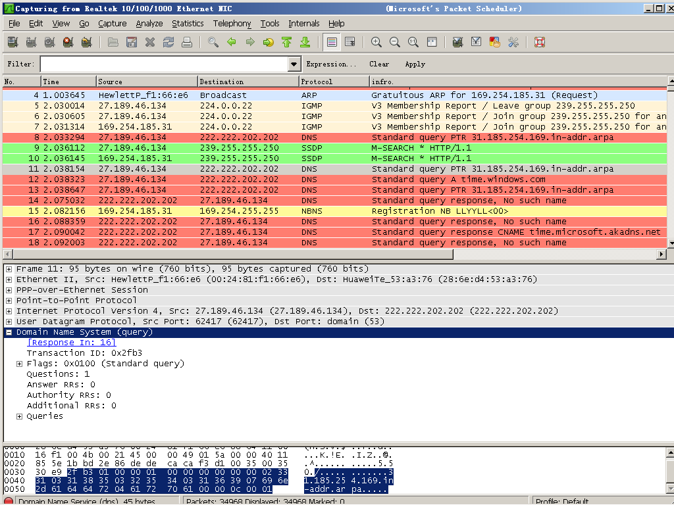The height and width of the screenshot is (505, 674).
Task: Sort packets by the Source column
Action: pos(147,82)
